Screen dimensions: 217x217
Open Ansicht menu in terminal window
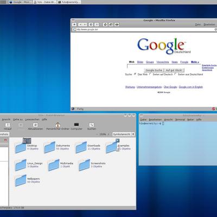click(x=168, y=120)
